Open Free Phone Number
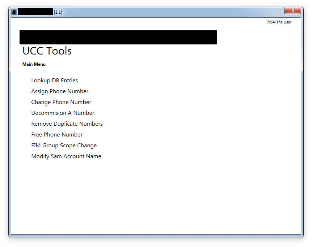Screen dimensions: 312x247 point(57,135)
